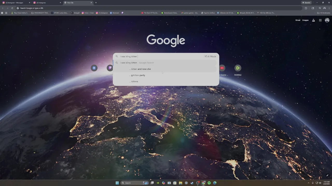Viewport: 332px width, 186px height.
Task: Open Google account profile picture
Action: 327,20
